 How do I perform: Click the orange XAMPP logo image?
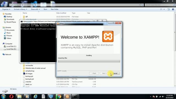[x=108, y=37]
